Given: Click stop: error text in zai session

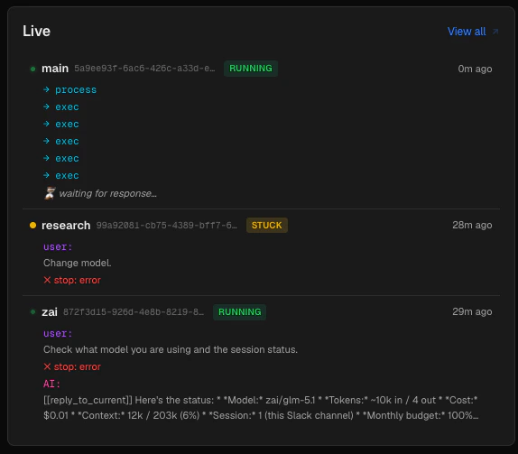Looking at the screenshot, I should 77,366.
